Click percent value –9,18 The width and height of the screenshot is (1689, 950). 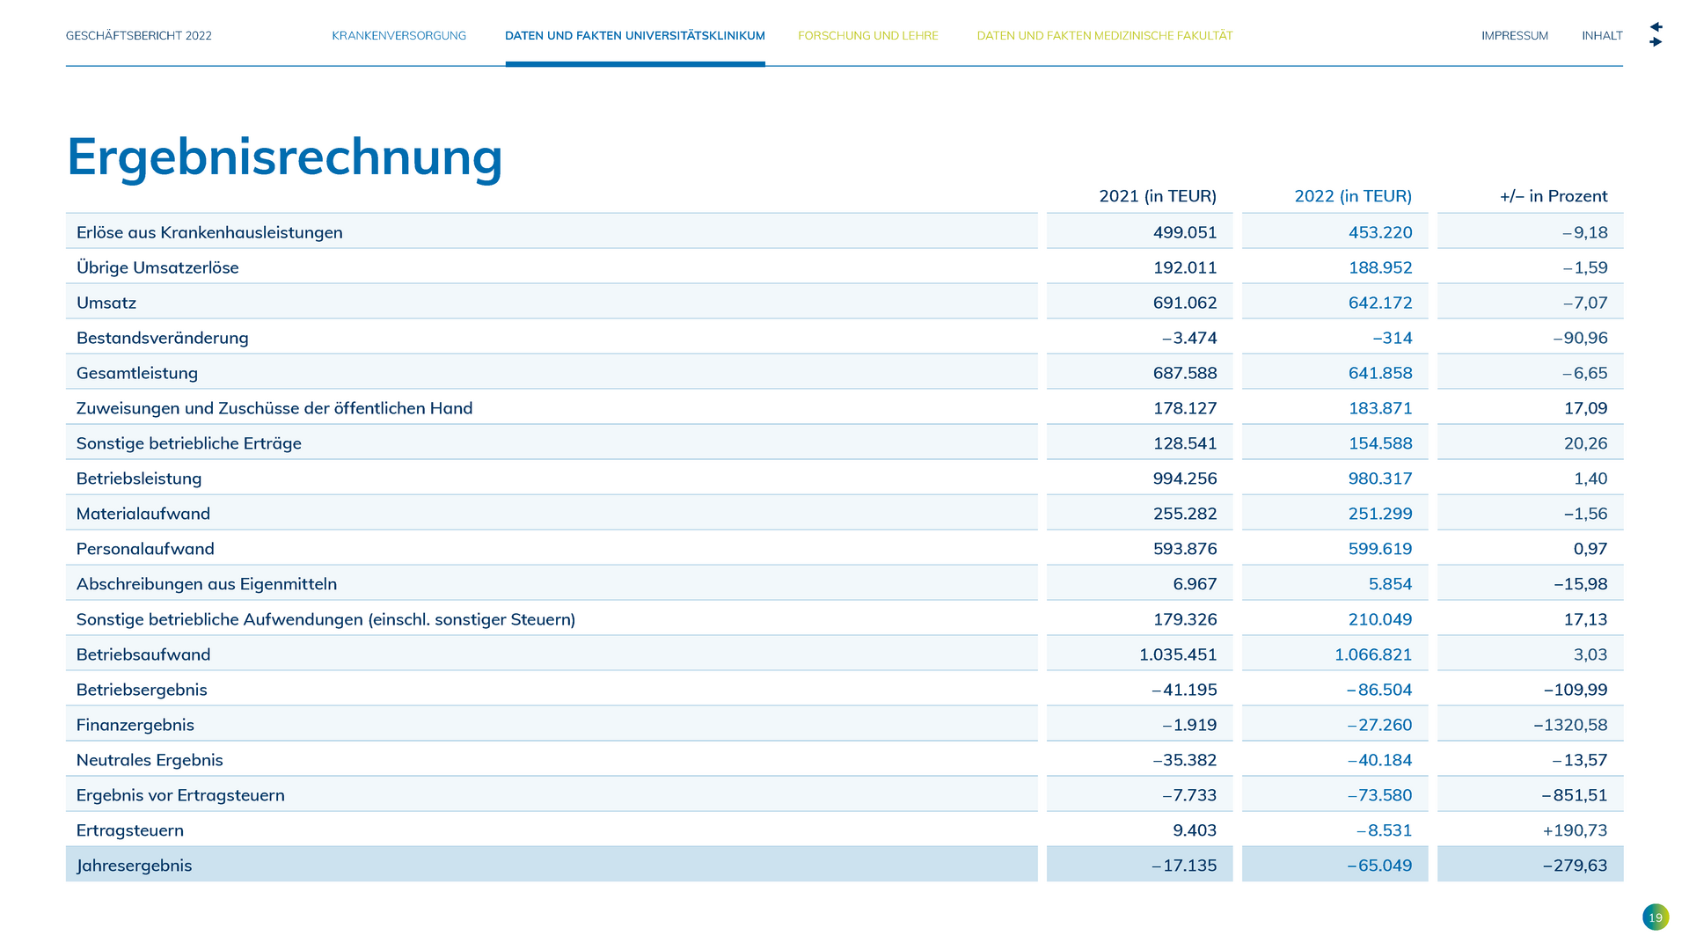pos(1585,232)
